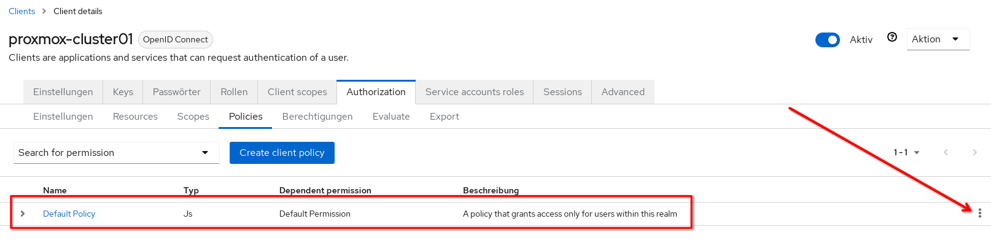Switch to the Keys tab
This screenshot has width=991, height=240.
point(123,92)
